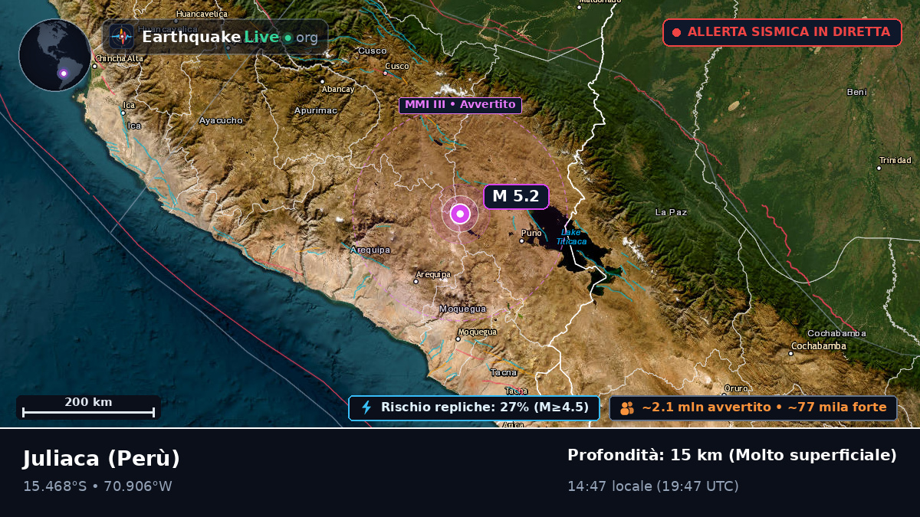
Task: Open the globe minimap thumbnail
Action: coord(55,55)
